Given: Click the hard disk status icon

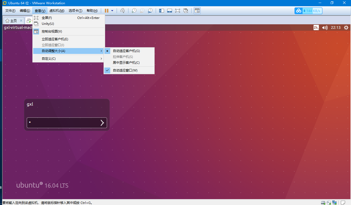Looking at the screenshot, I should (323, 203).
